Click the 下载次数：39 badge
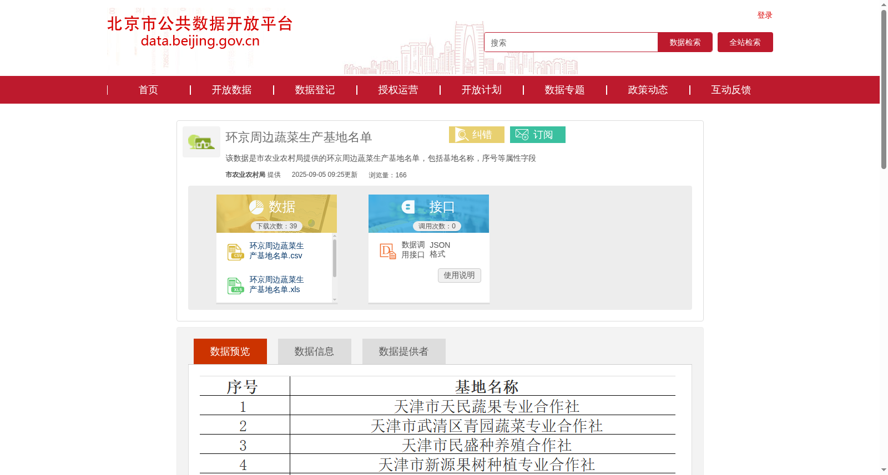 (x=277, y=226)
